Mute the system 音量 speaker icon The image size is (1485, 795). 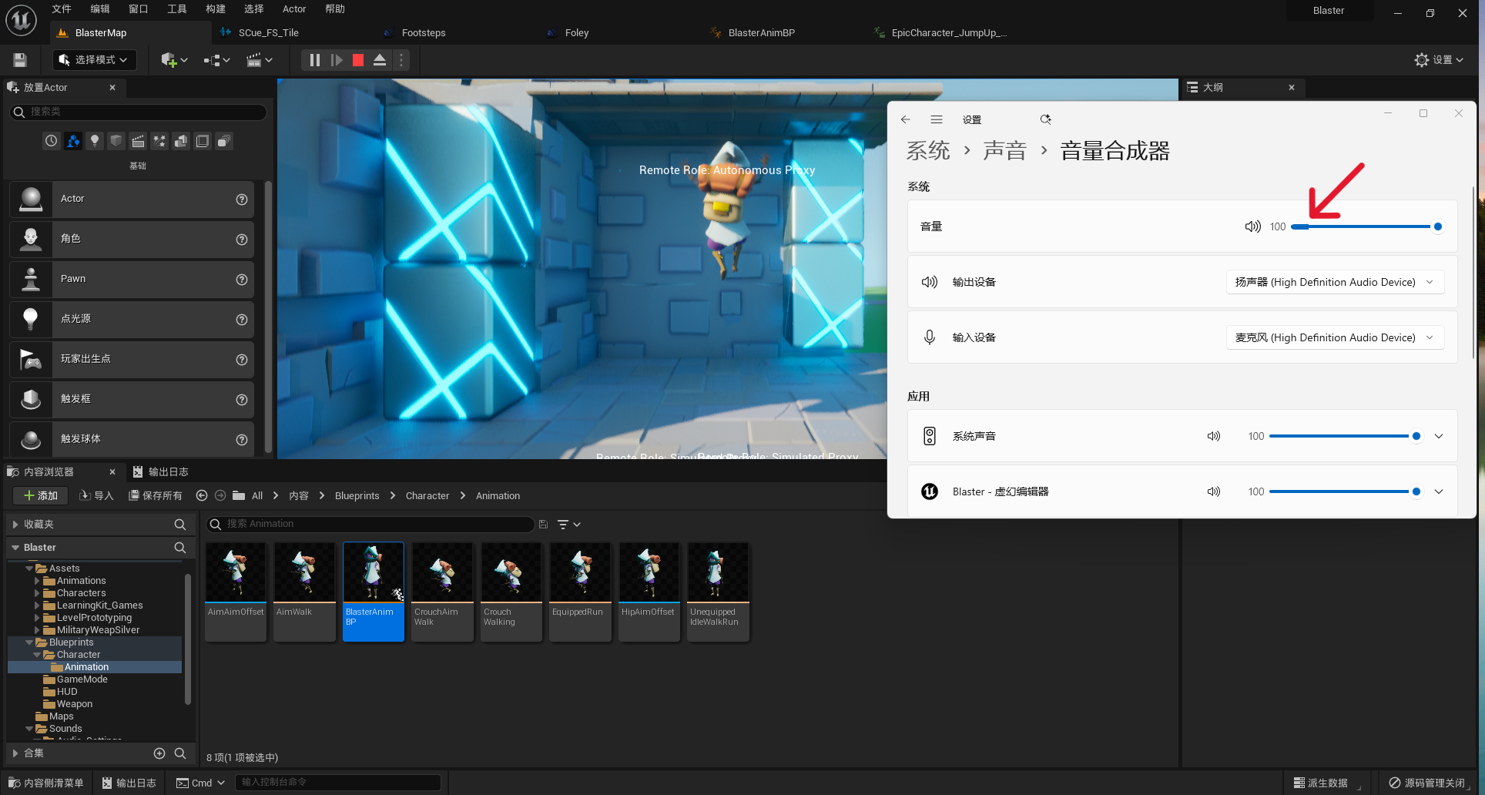pos(1252,226)
